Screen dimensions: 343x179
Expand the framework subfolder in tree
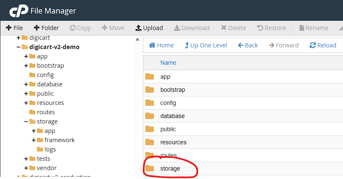click(34, 140)
